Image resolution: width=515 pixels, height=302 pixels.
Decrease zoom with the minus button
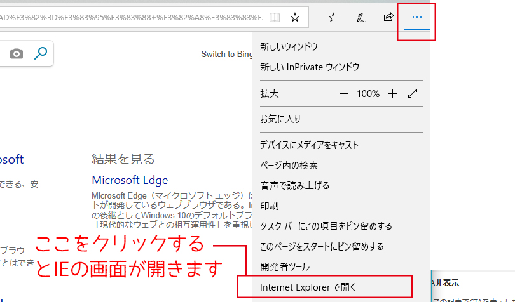[x=344, y=94]
